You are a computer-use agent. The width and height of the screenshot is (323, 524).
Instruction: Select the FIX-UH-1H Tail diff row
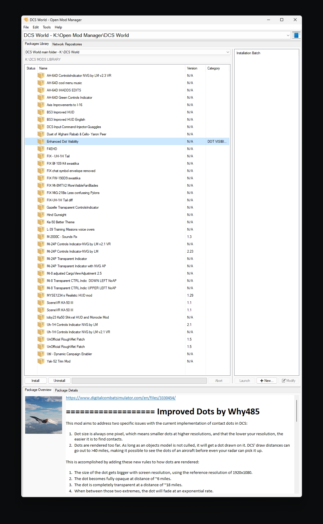pyautogui.click(x=127, y=200)
